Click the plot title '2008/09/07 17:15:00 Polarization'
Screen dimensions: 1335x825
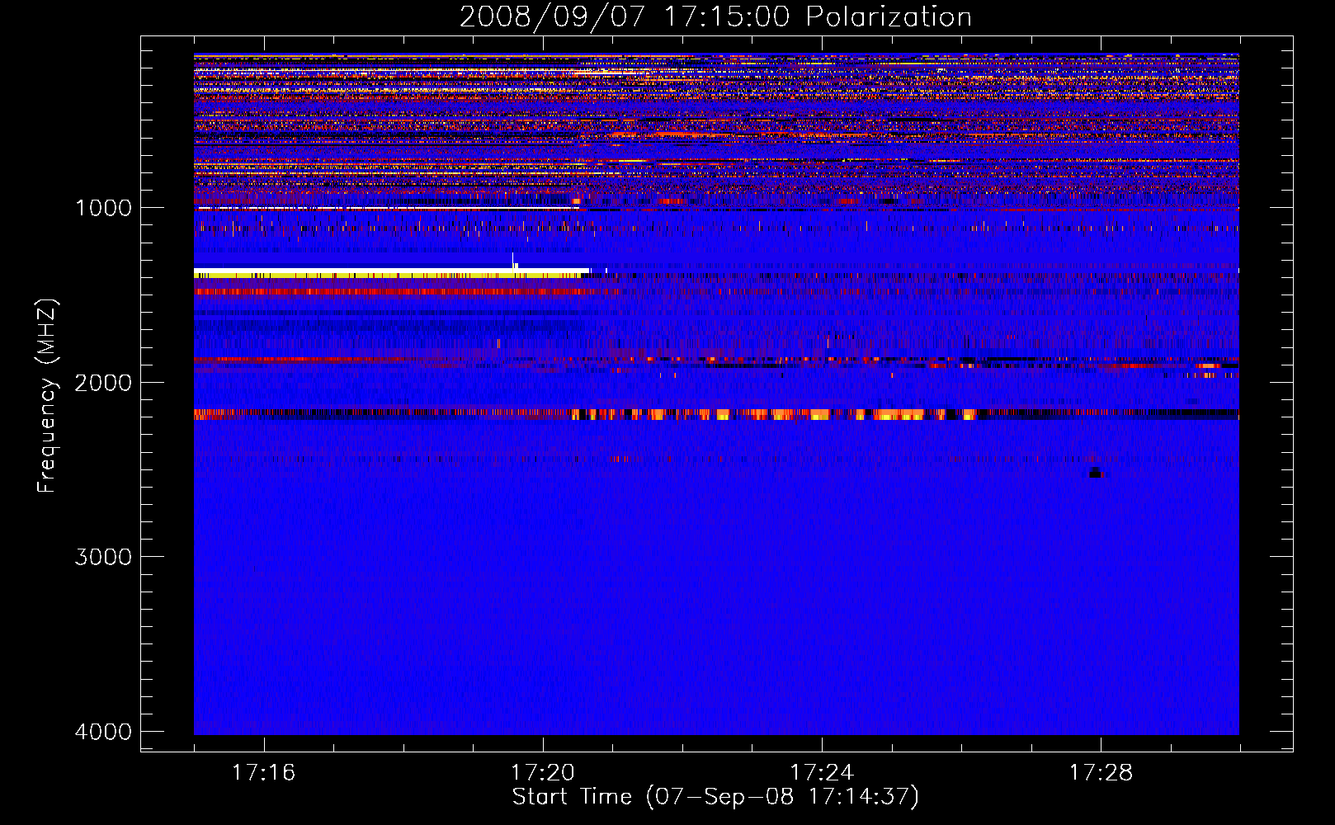pos(715,16)
